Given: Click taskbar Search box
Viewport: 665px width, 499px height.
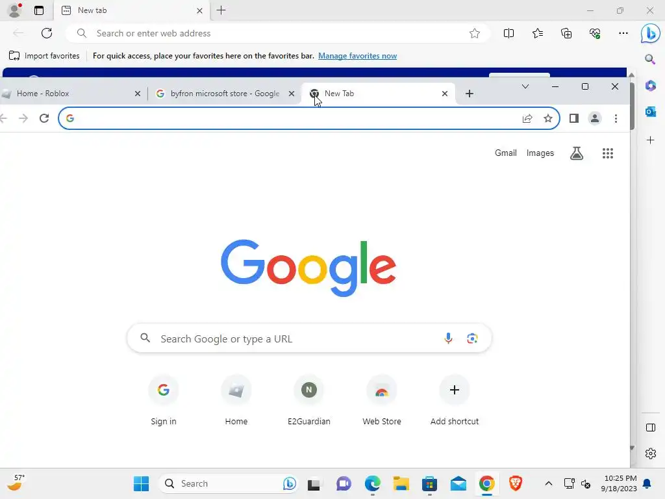Looking at the screenshot, I should (x=228, y=483).
